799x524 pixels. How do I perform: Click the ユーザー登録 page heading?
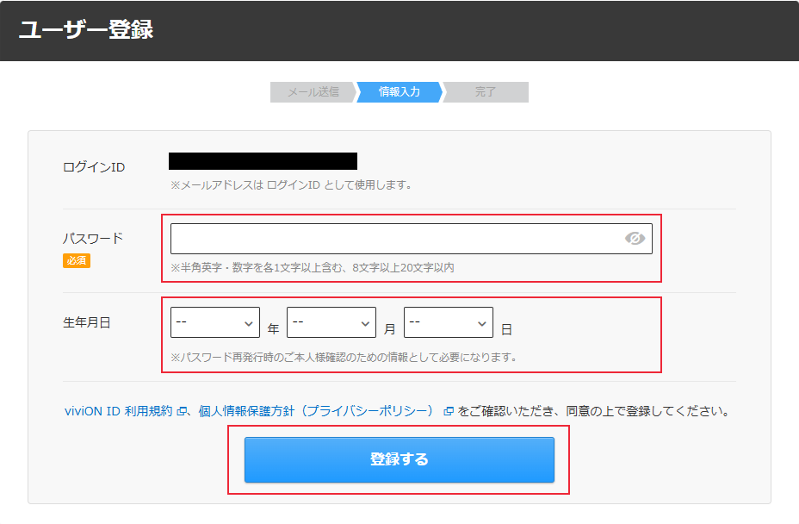(86, 29)
